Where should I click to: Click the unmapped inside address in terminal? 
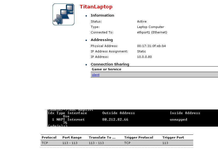point(178,120)
